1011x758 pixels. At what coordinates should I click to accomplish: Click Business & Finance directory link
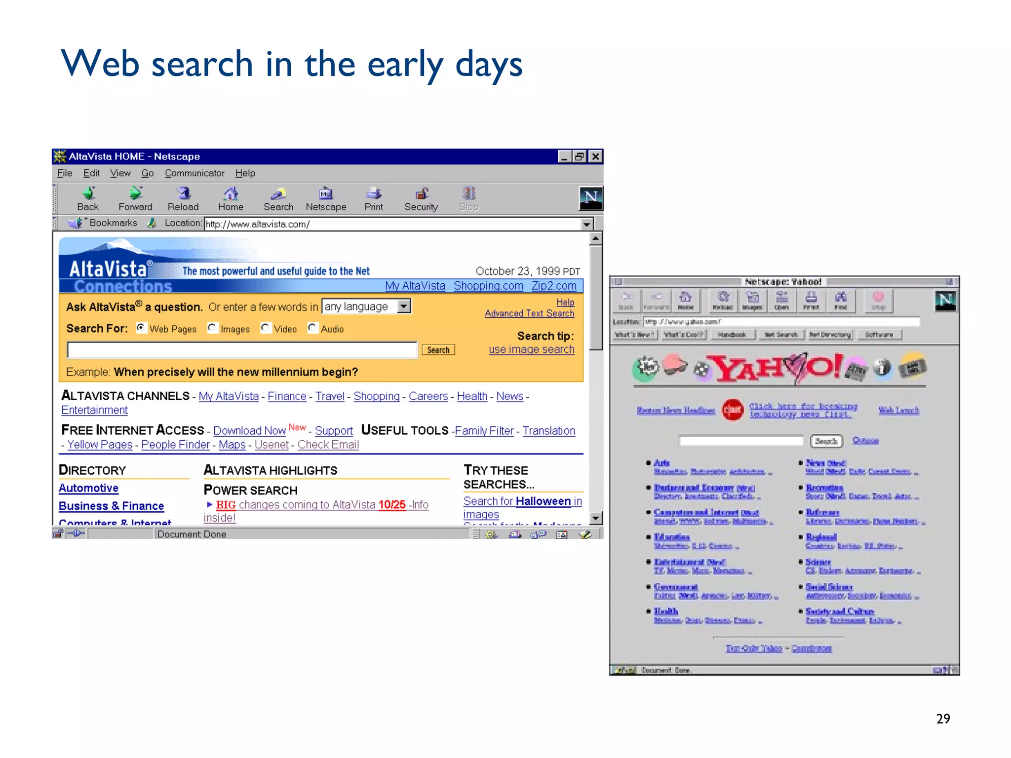click(x=111, y=506)
